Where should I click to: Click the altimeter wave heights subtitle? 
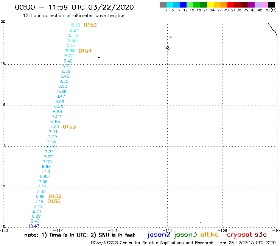point(73,16)
